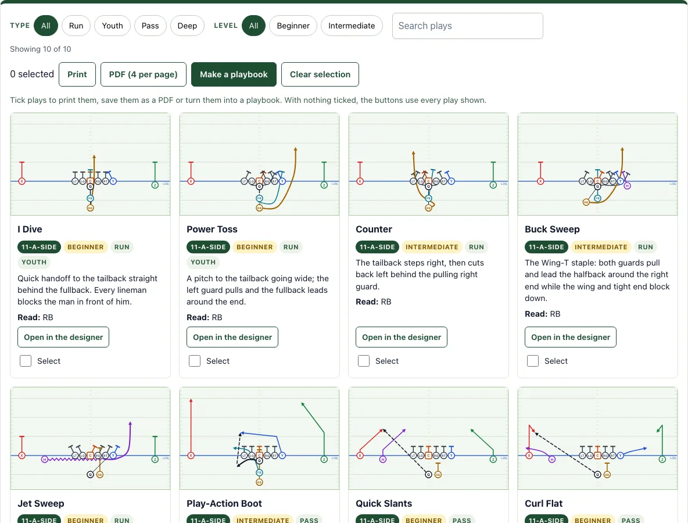Open Power Toss in the designer
The image size is (688, 523).
(x=232, y=337)
